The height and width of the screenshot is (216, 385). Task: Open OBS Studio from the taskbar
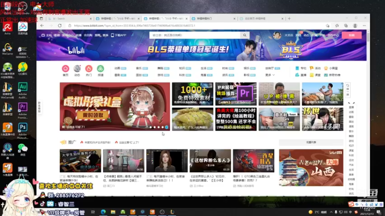tap(162, 212)
